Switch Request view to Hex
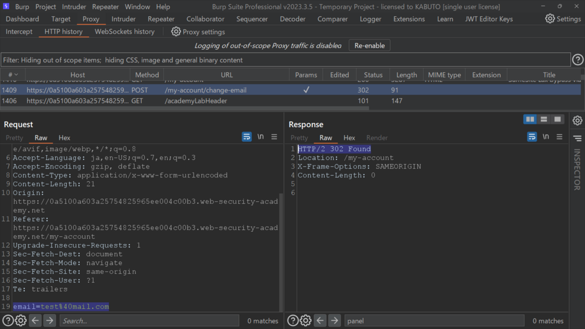This screenshot has width=585, height=329. [x=64, y=138]
